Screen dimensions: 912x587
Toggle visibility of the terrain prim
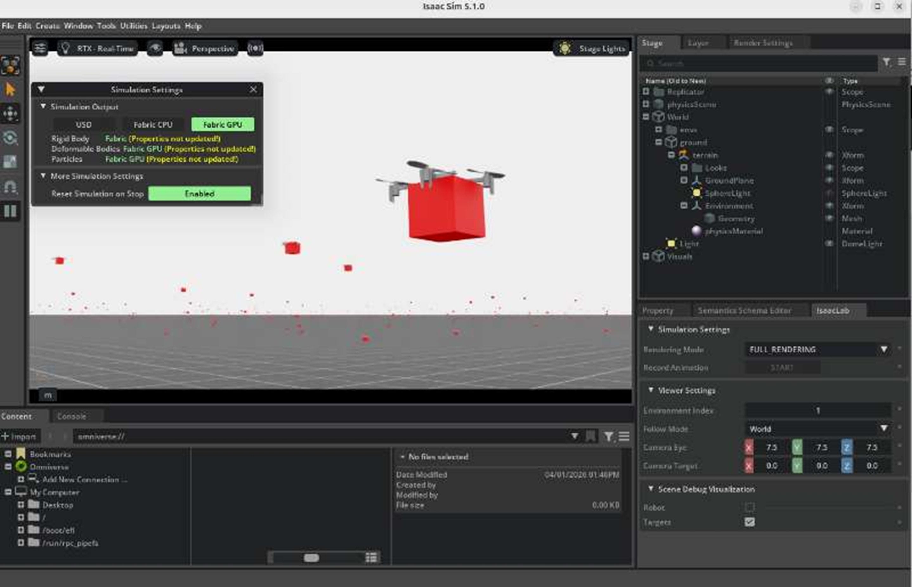829,155
